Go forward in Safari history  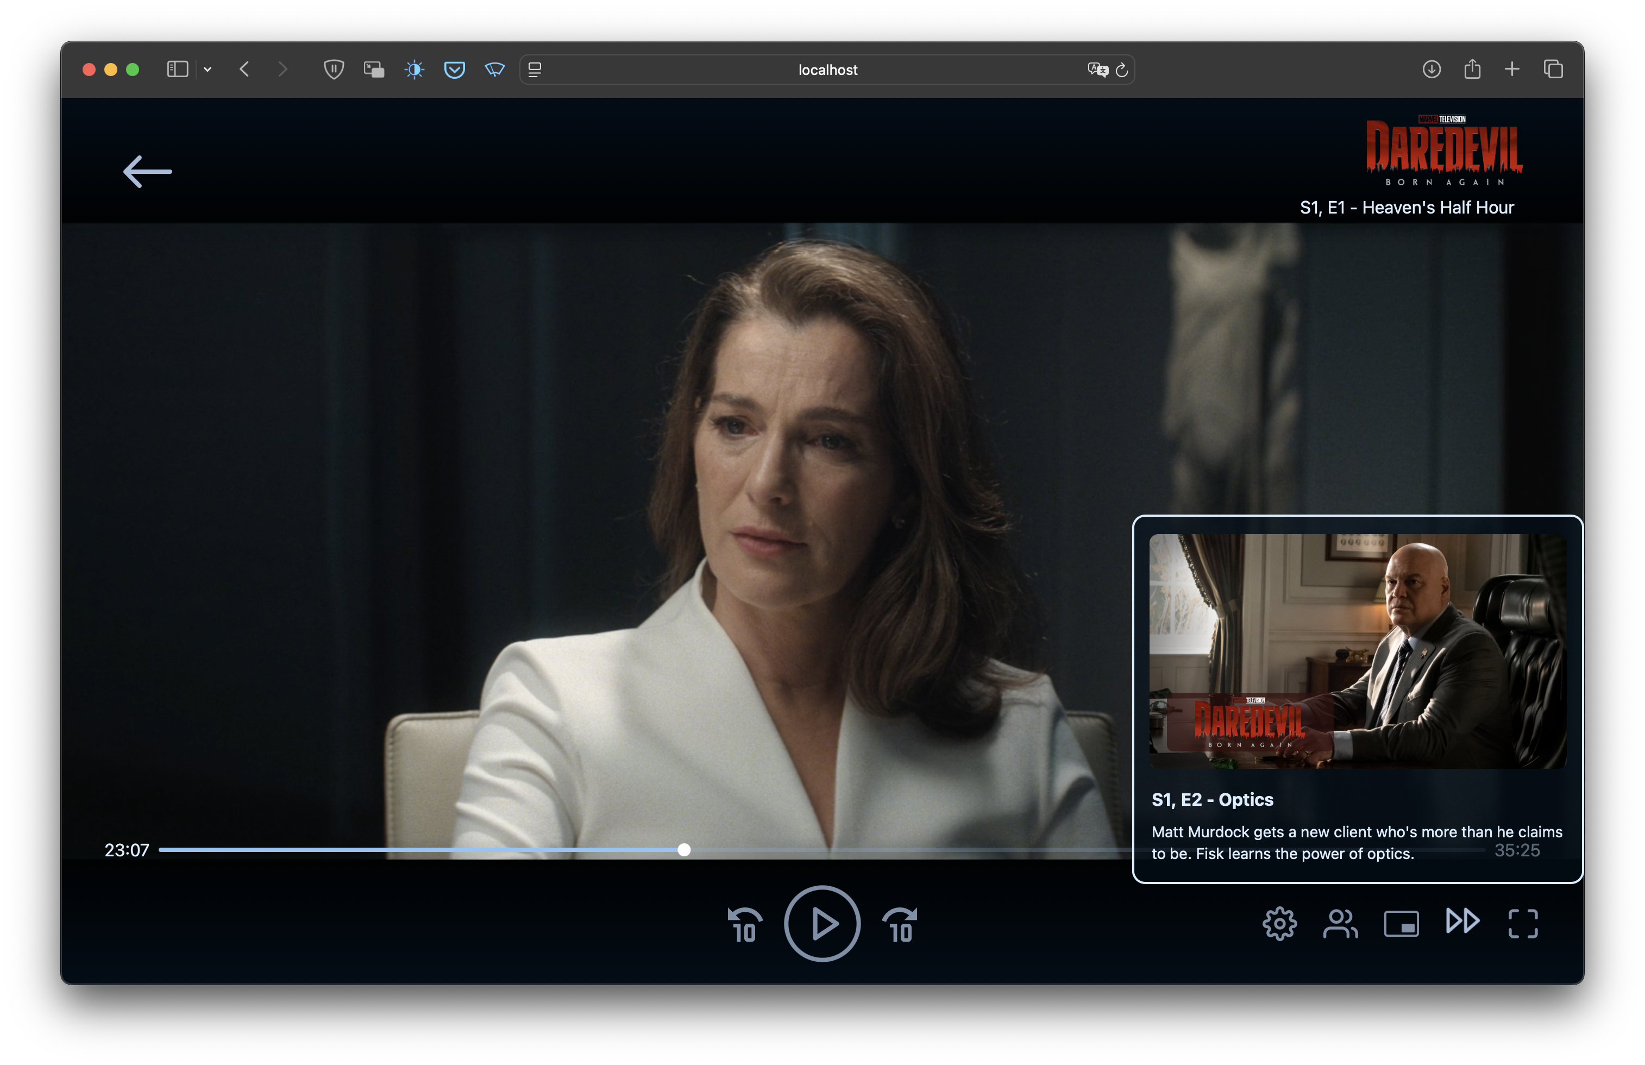click(x=282, y=69)
